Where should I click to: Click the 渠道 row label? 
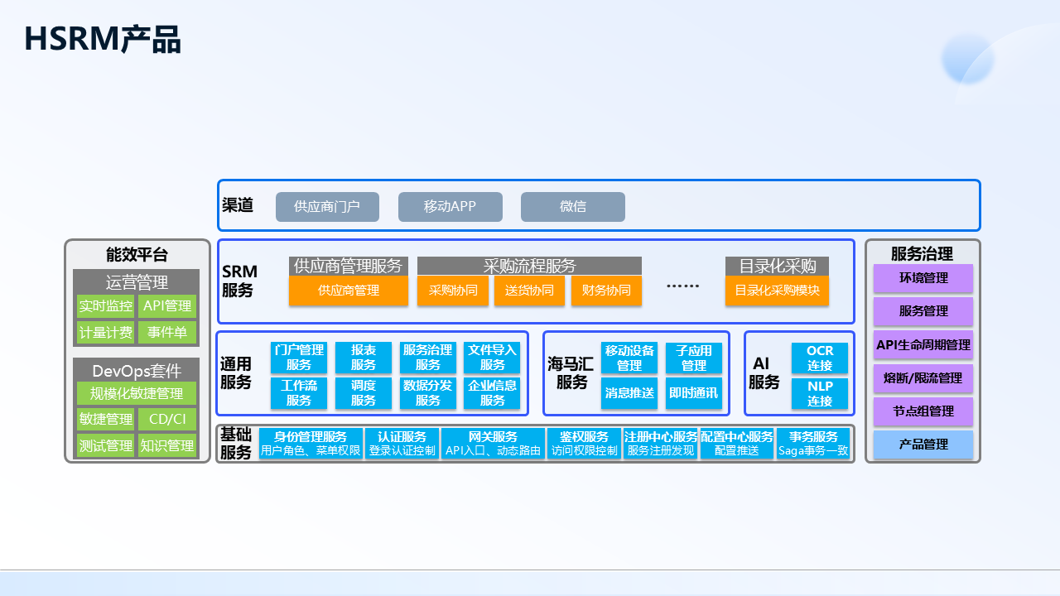click(238, 205)
